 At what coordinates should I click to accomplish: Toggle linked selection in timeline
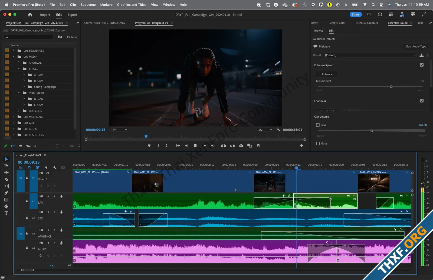38,168
